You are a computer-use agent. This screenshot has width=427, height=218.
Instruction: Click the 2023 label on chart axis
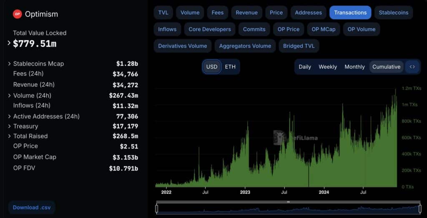(245, 192)
